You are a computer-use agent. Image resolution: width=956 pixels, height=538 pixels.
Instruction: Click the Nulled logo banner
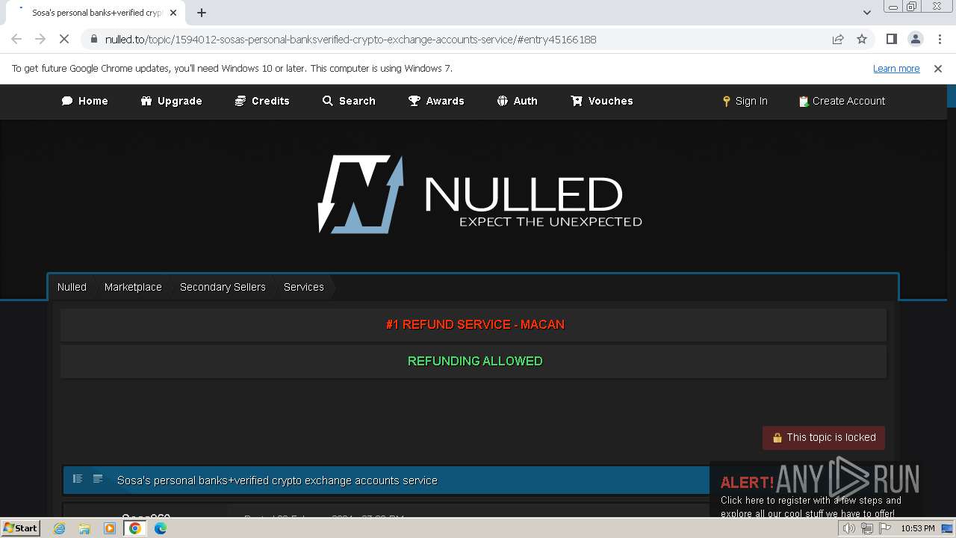(479, 194)
